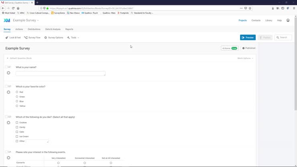This screenshot has width=297, height=167.
Task: Click the site security lock icon
Action: [x=47, y=8]
